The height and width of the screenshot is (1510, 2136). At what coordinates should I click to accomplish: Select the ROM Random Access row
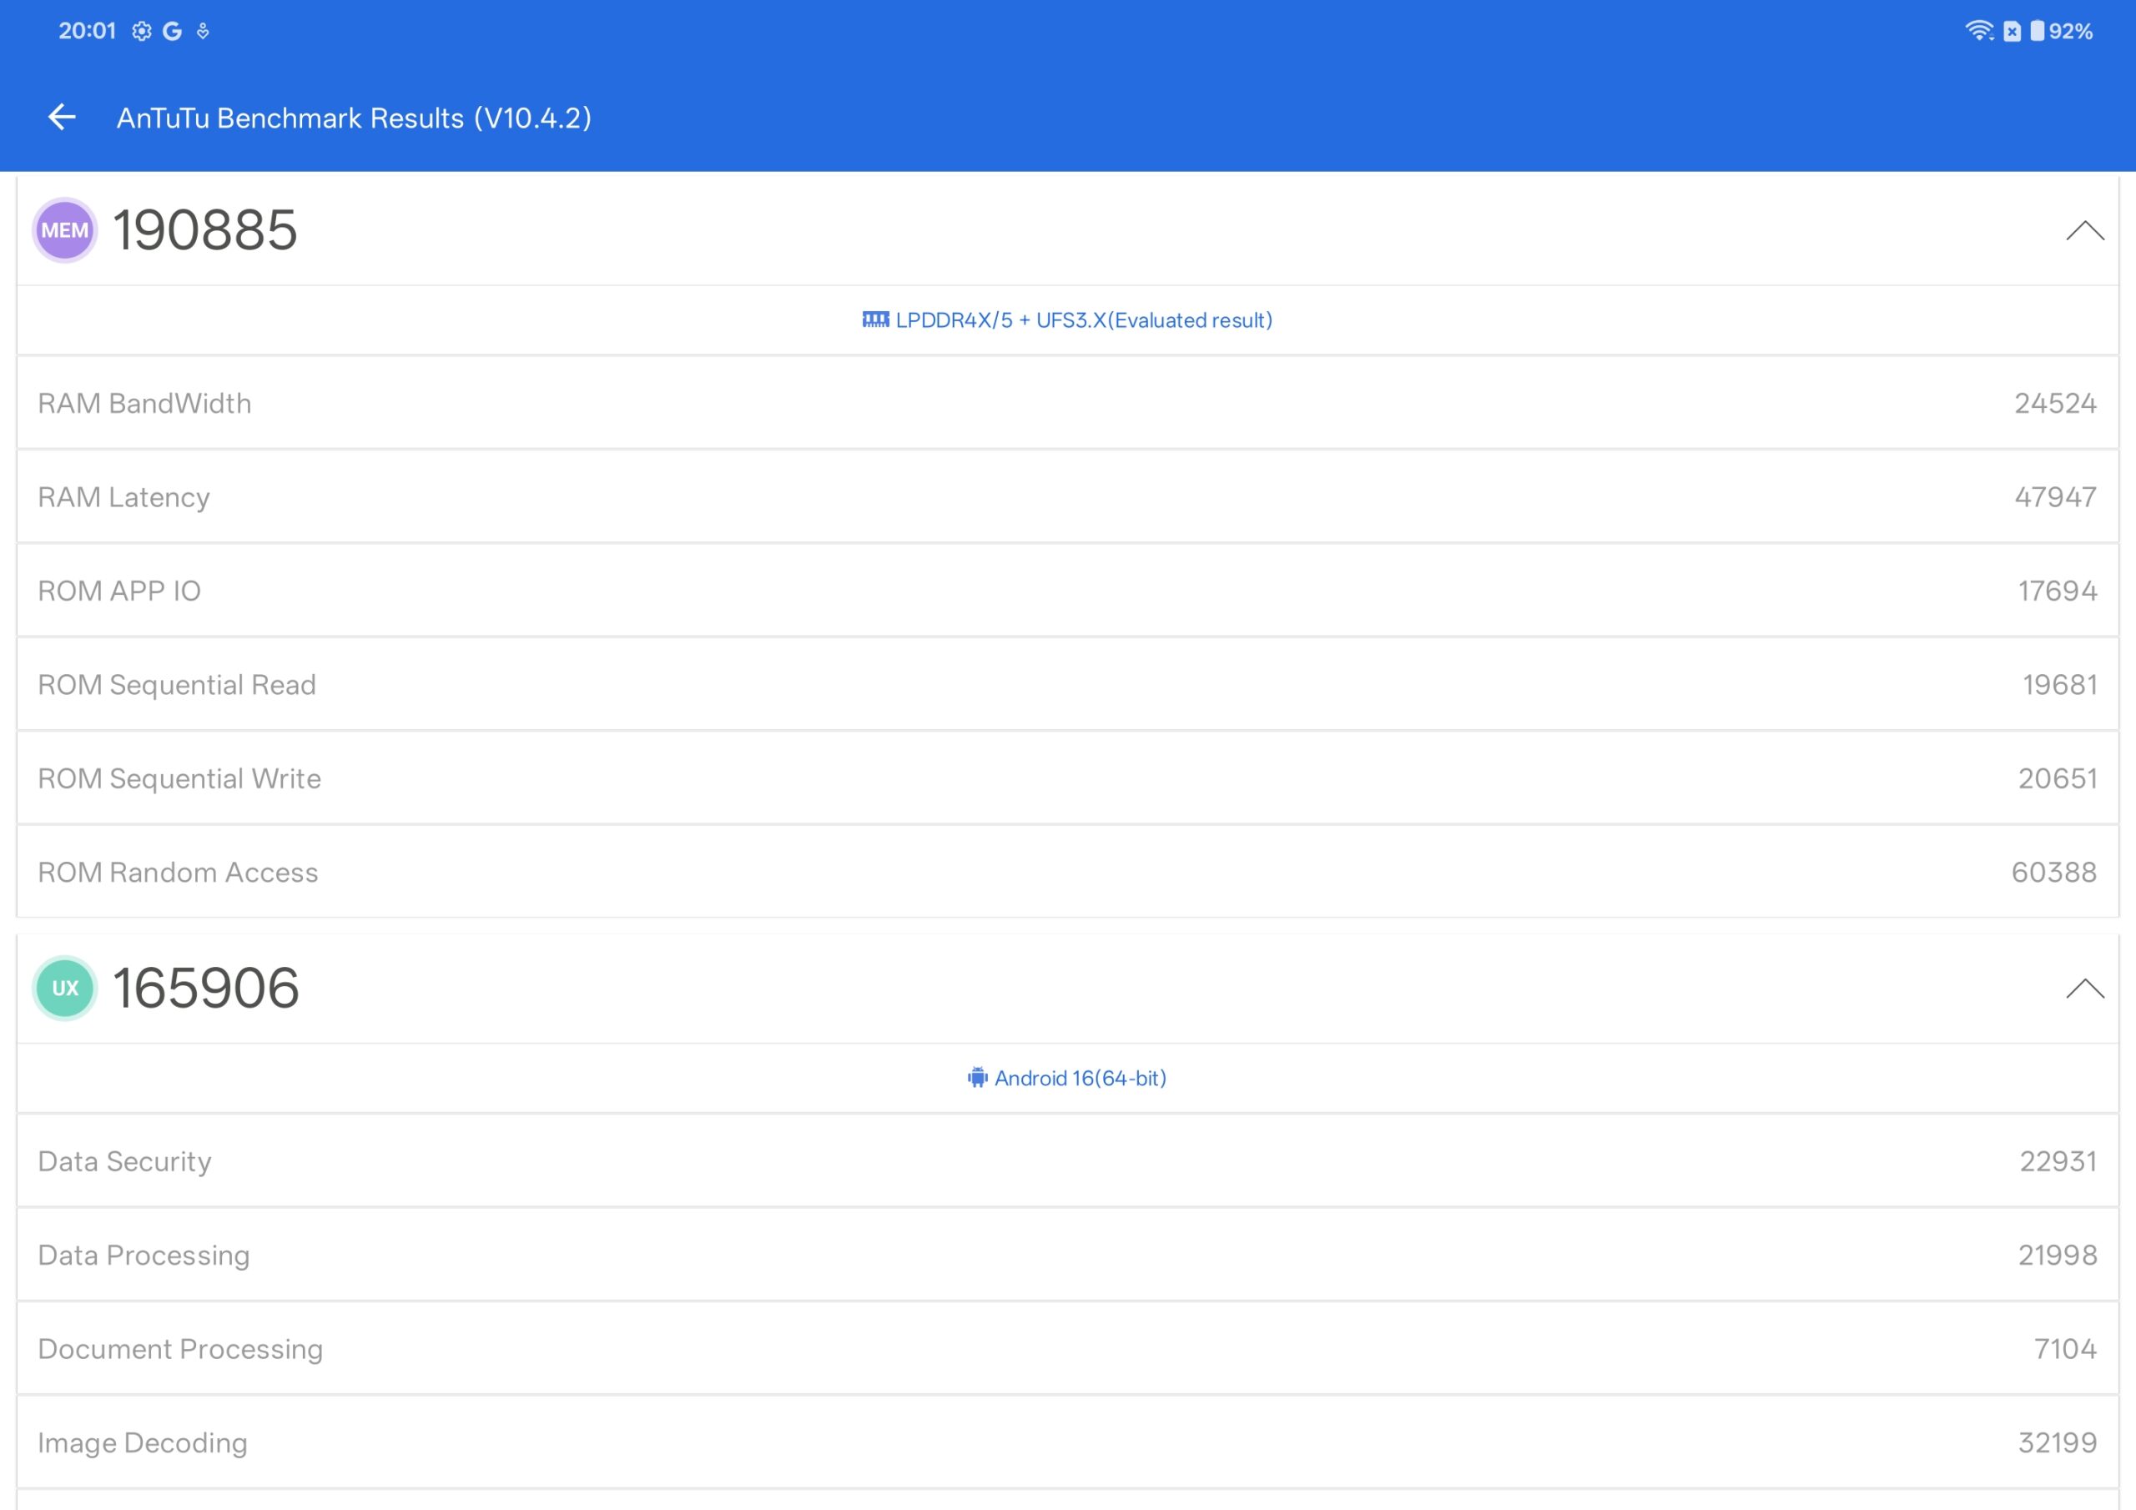click(1067, 872)
